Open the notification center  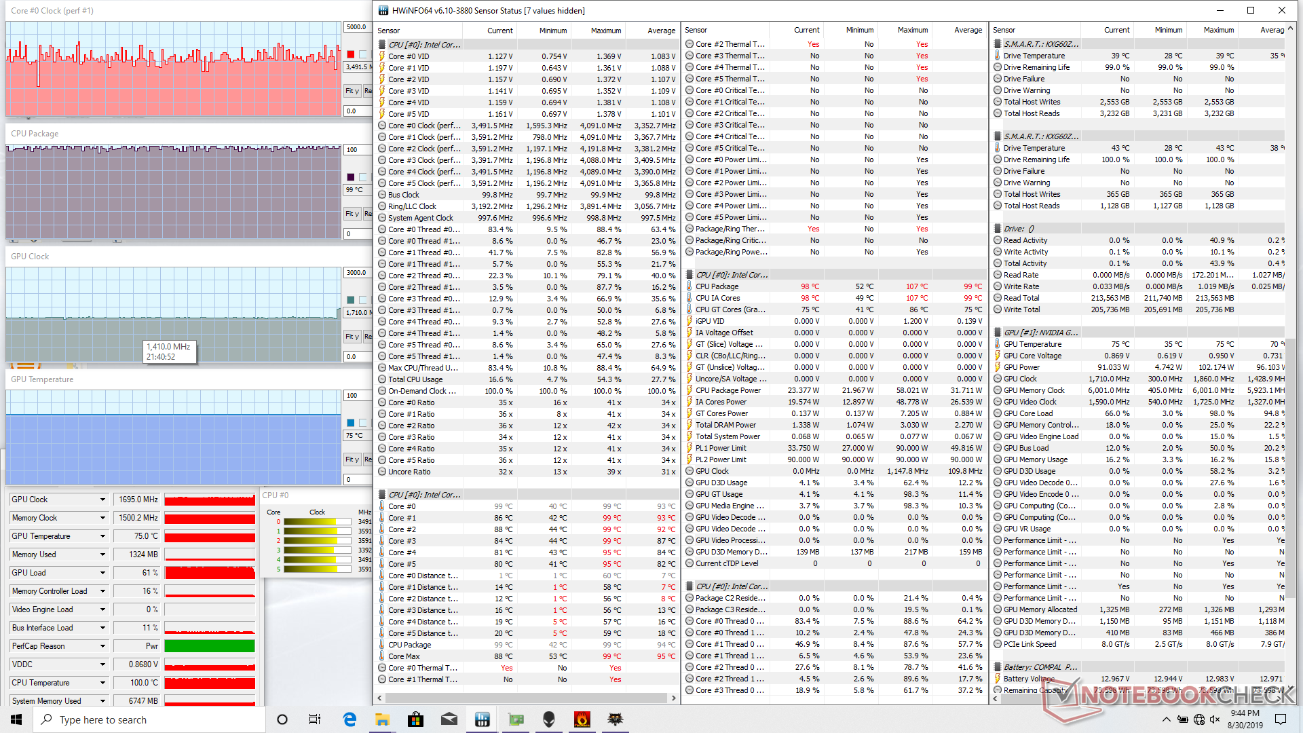tap(1281, 719)
